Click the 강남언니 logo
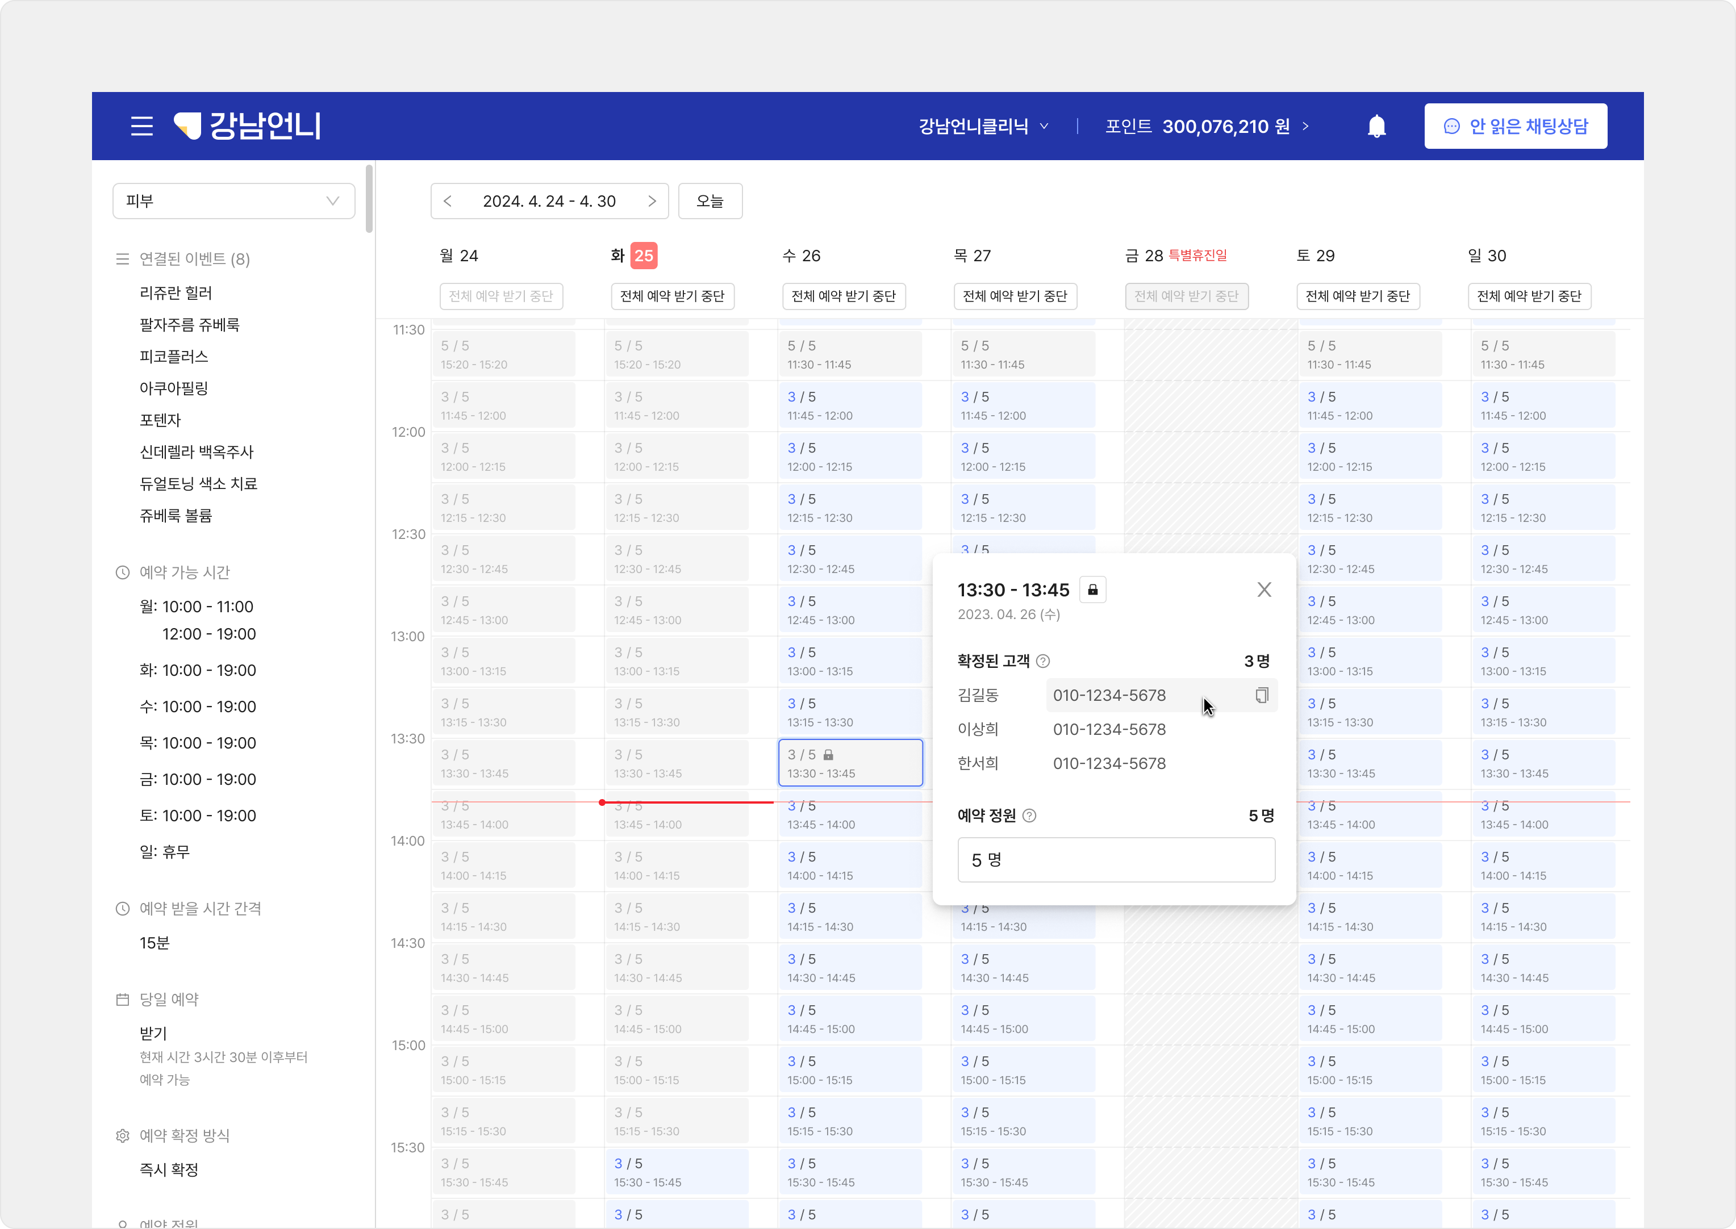Screen dimensions: 1736x1229 248,126
